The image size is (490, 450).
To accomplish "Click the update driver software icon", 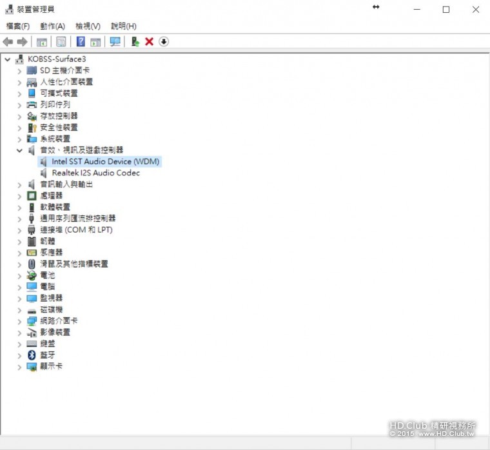I will [x=135, y=41].
